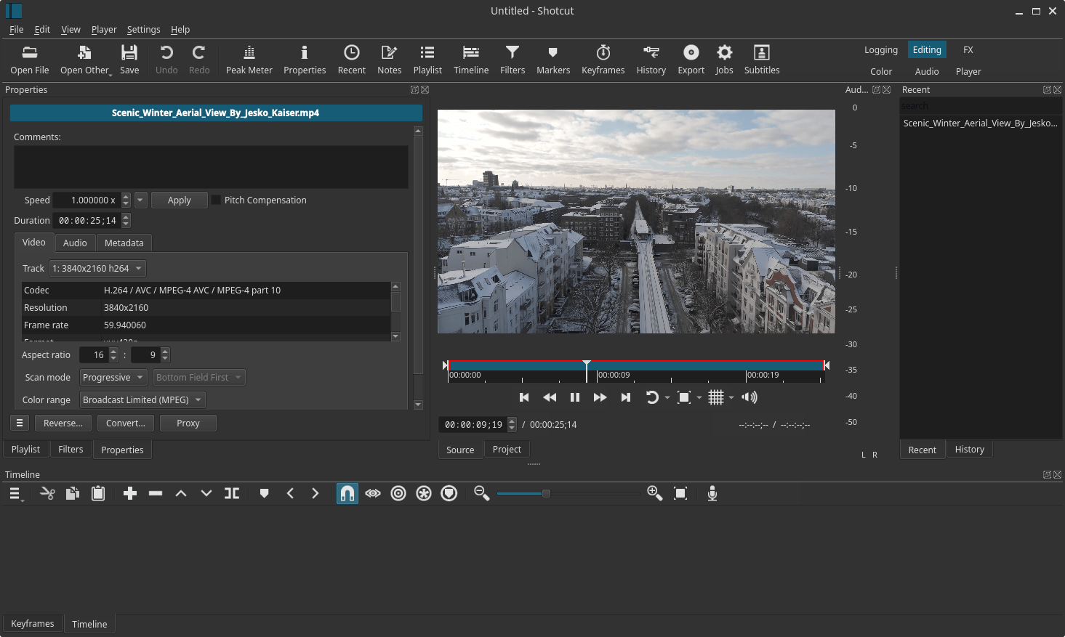This screenshot has width=1065, height=637.
Task: Select the Scenic_Winter file in Recent panel
Action: (x=980, y=123)
